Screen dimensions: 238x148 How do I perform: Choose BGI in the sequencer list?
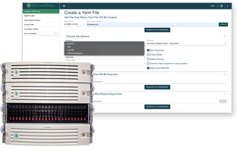click(x=69, y=47)
